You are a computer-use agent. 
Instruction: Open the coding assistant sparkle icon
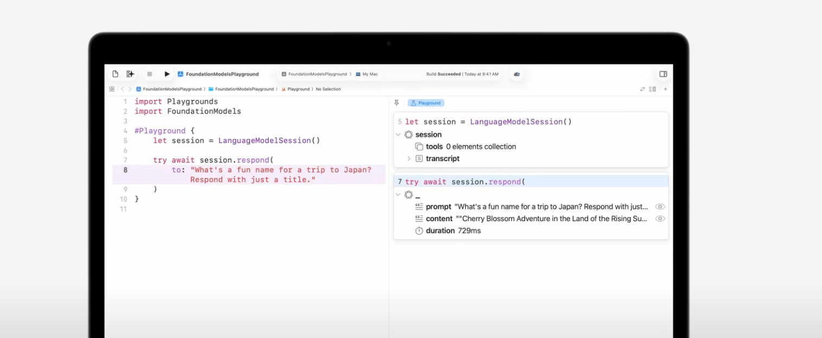(130, 74)
